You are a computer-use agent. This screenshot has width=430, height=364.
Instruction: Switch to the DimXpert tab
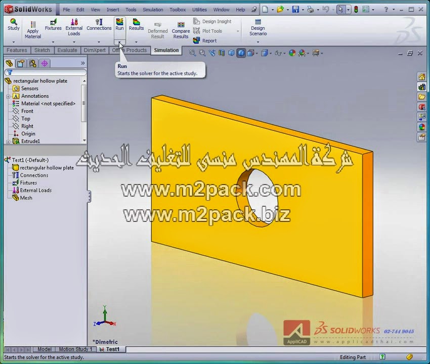(x=95, y=50)
